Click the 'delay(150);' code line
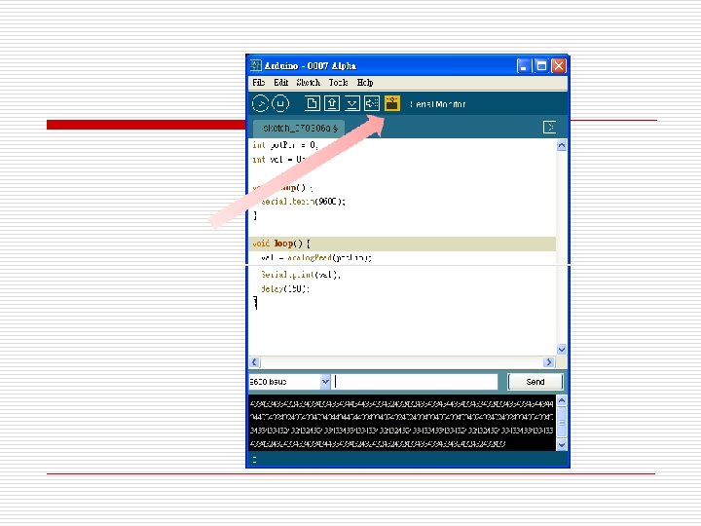Image resolution: width=701 pixels, height=526 pixels. tap(285, 289)
